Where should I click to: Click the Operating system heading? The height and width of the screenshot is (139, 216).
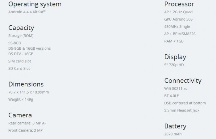(35, 4)
